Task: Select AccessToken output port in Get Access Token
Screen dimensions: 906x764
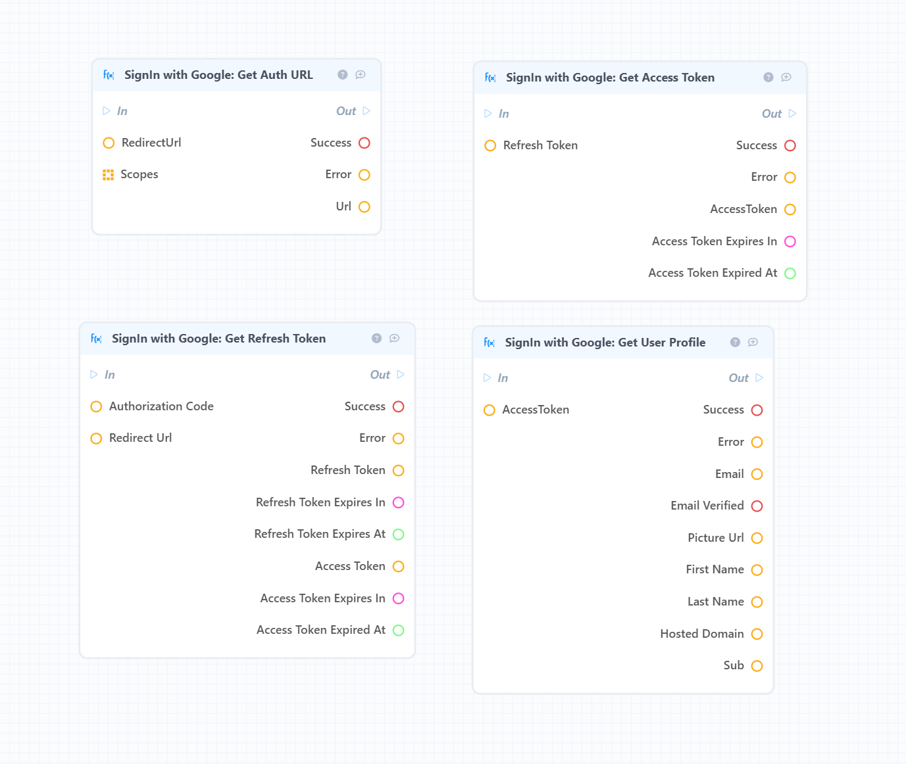Action: click(x=790, y=210)
